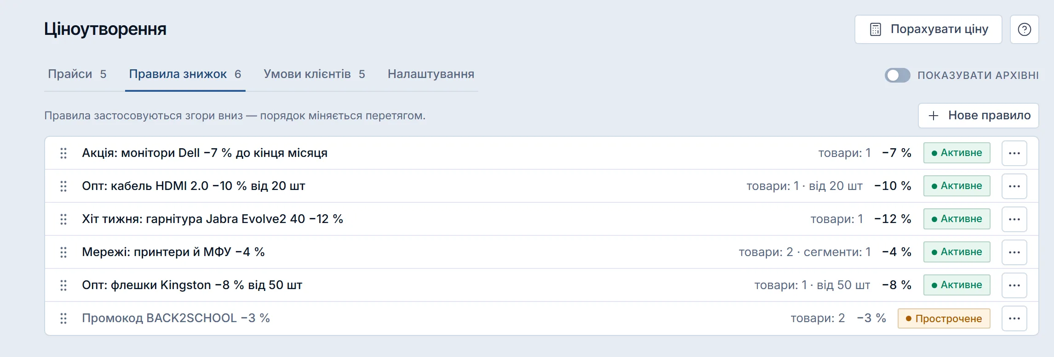Click Активне status of принтери й МФУ rule
The height and width of the screenshot is (357, 1054).
coord(957,252)
